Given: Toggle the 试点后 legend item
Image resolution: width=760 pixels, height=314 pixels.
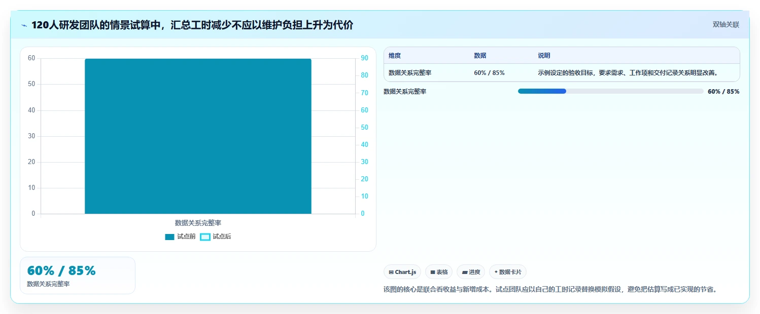Looking at the screenshot, I should tap(216, 237).
